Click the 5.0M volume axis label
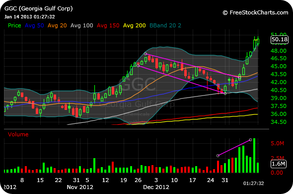Image resolution: width=293 pixels, height=194 pixels. (x=277, y=143)
